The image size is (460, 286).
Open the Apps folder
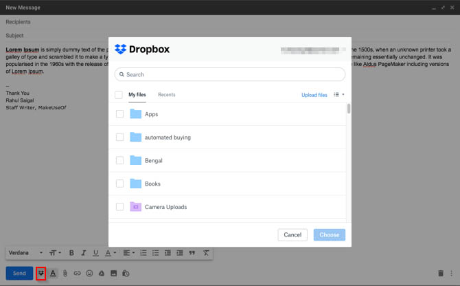(x=151, y=114)
